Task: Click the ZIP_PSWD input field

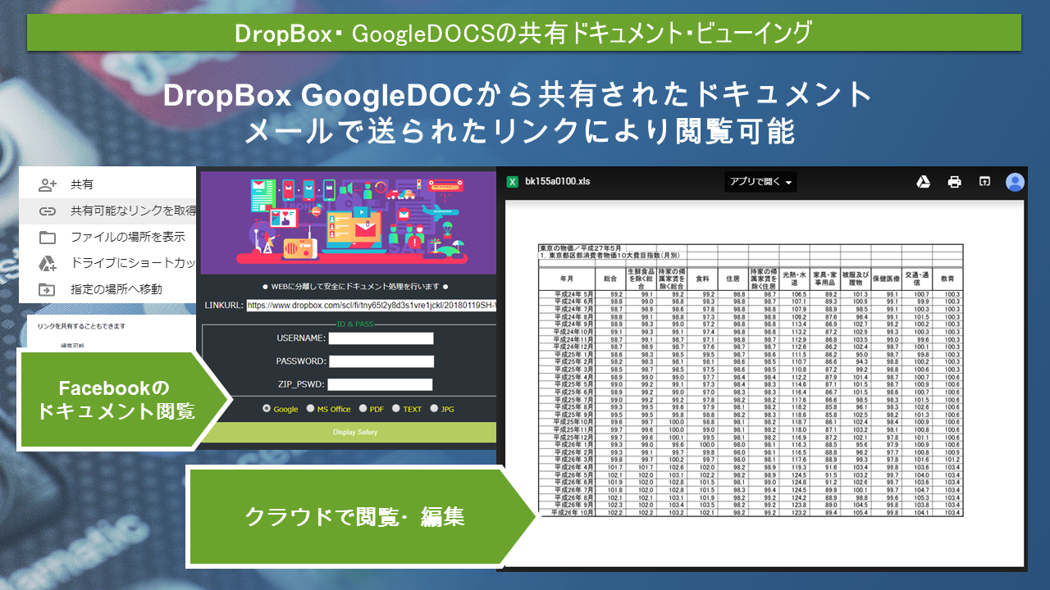Action: 380,384
